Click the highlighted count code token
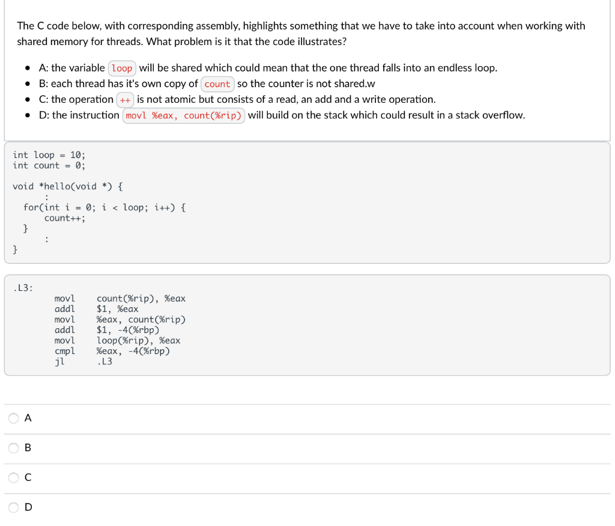The height and width of the screenshot is (526, 615). coord(217,84)
